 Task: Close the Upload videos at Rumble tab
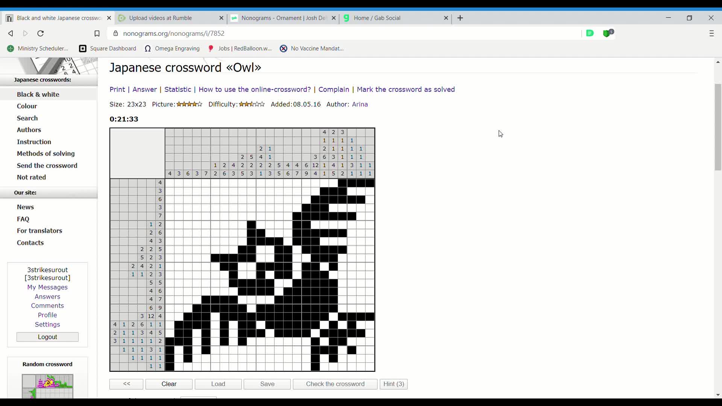click(x=221, y=18)
